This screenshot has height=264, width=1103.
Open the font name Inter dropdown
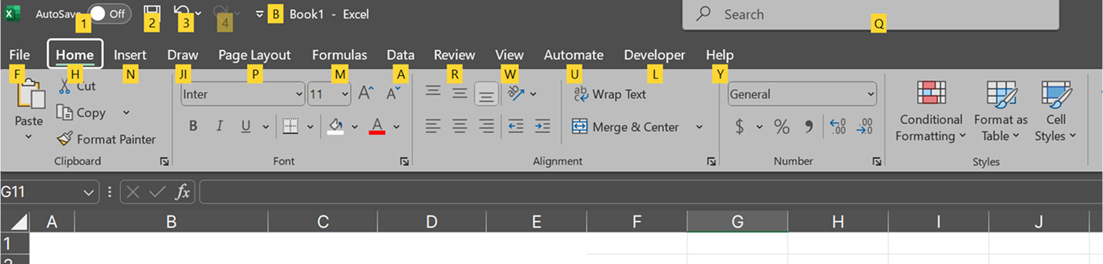click(299, 94)
